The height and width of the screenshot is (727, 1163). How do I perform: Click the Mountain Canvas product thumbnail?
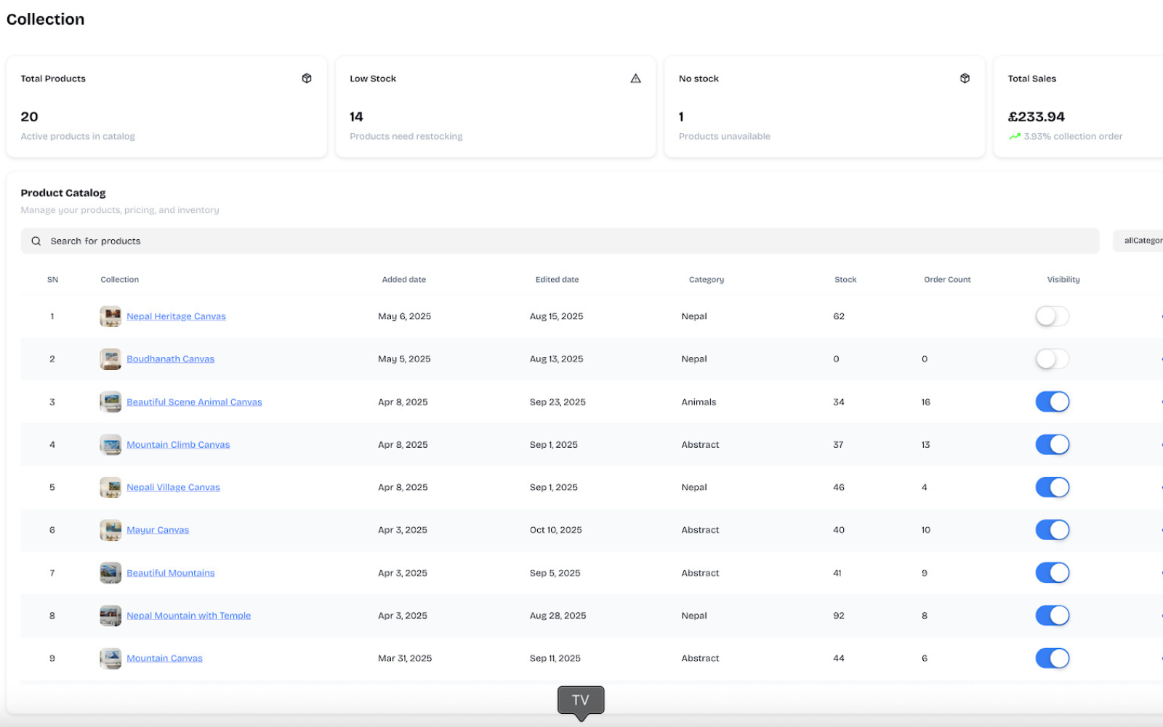click(x=110, y=659)
